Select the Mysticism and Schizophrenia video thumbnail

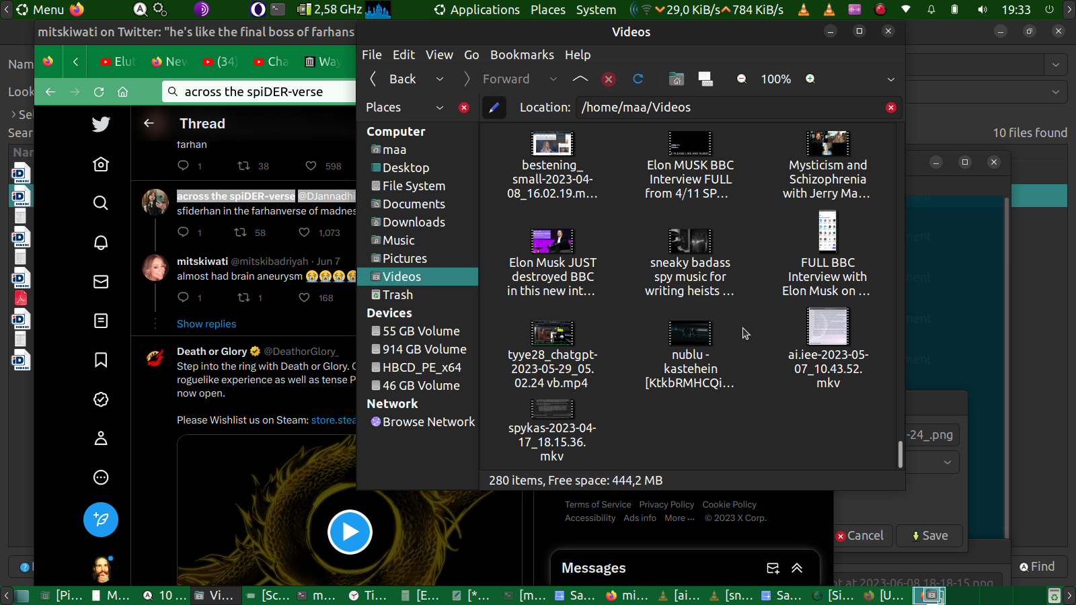(x=828, y=144)
